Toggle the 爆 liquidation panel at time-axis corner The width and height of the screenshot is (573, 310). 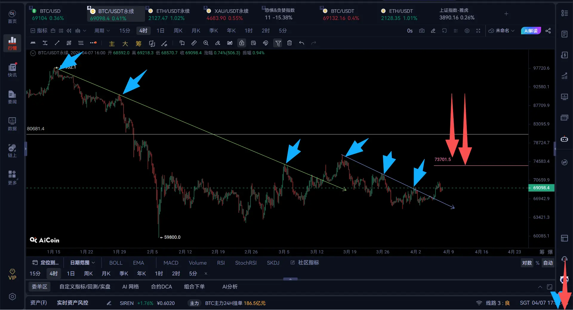tap(550, 252)
